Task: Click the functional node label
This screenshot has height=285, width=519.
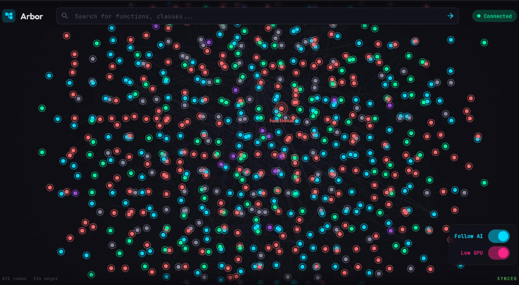Action: pos(281,120)
